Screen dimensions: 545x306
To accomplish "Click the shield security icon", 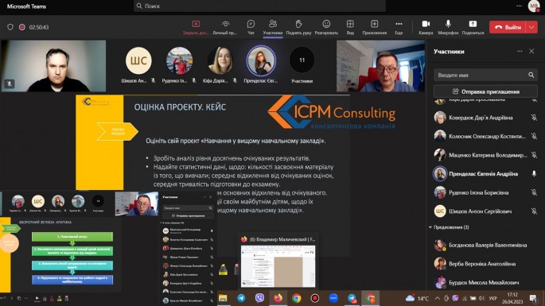I will click(x=10, y=27).
